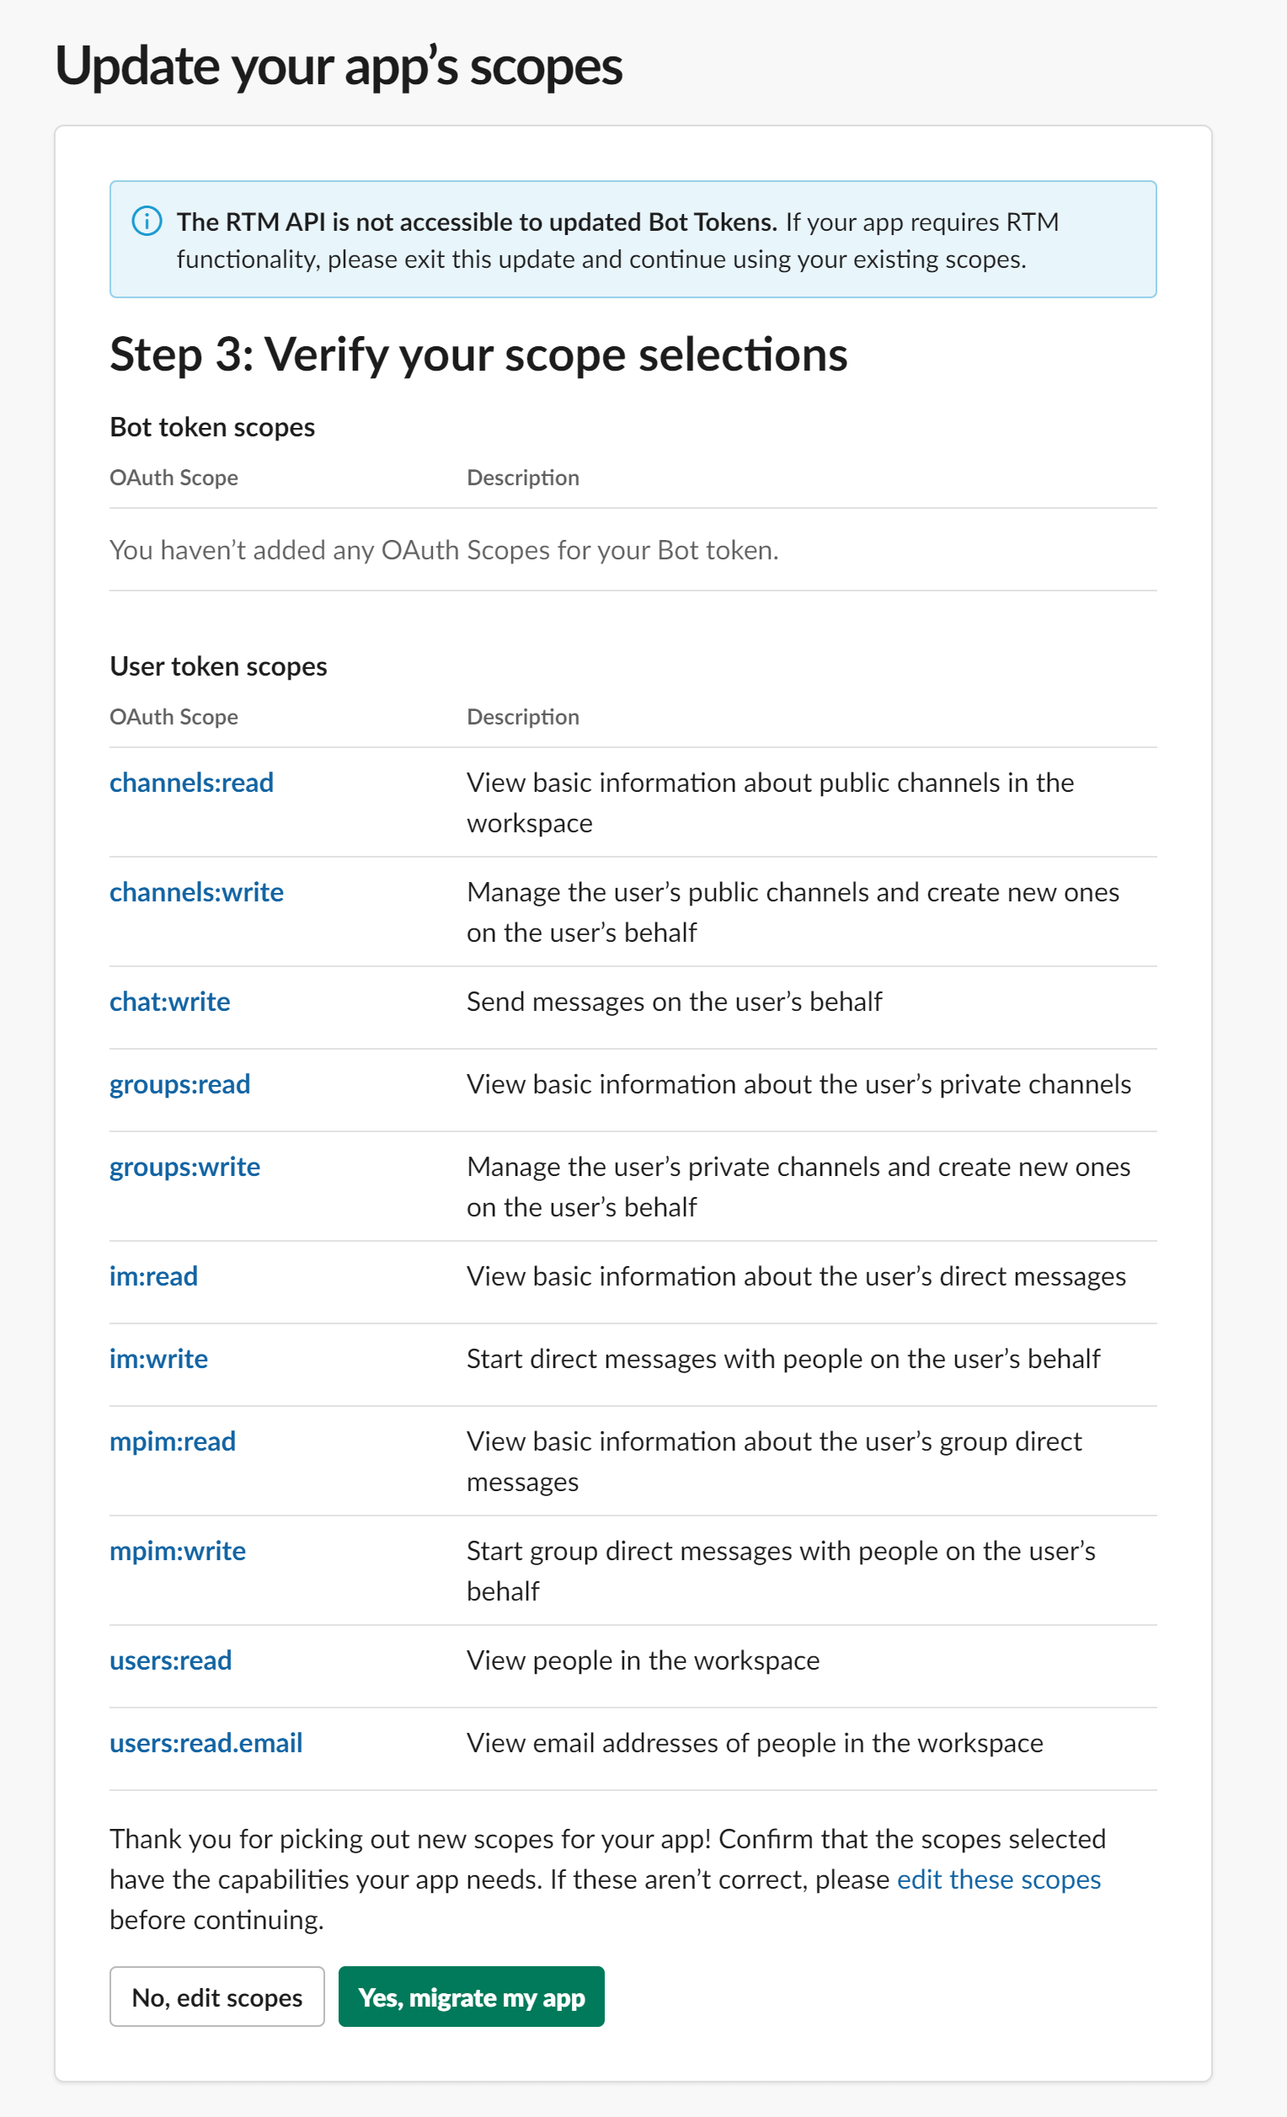Open the groups:read scope link
1287x2117 pixels.
179,1083
